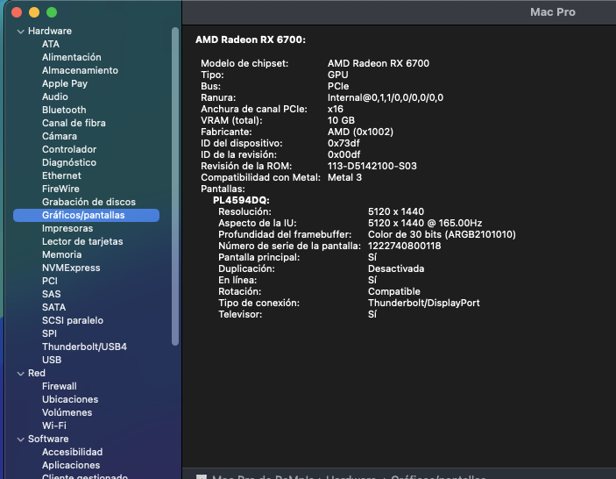Open the Diagnóstico entry

69,162
